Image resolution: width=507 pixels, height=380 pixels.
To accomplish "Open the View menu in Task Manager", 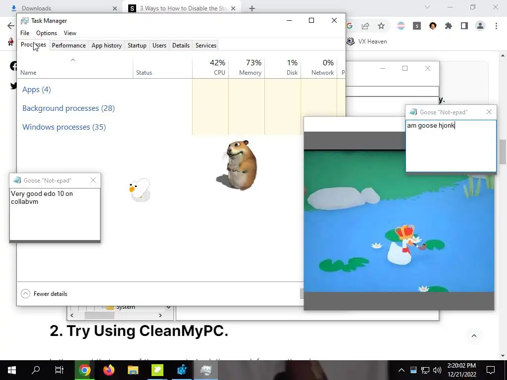I will tap(70, 33).
